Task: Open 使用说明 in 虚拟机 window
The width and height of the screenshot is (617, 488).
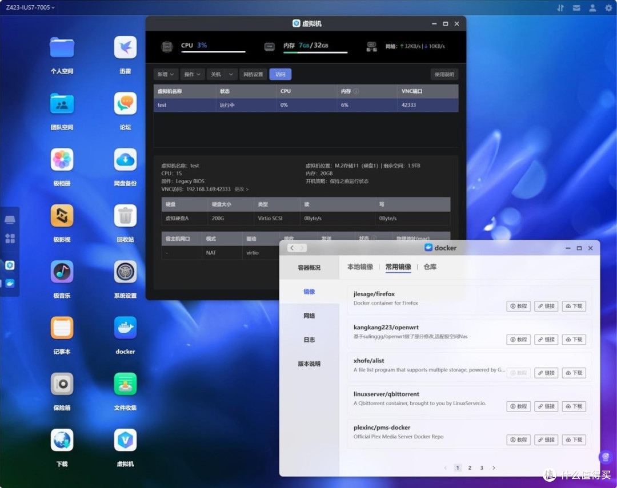Action: tap(444, 74)
